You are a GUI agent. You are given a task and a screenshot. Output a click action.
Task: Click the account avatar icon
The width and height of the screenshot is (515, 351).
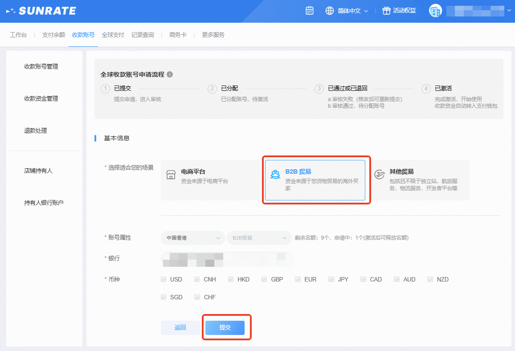click(x=435, y=11)
